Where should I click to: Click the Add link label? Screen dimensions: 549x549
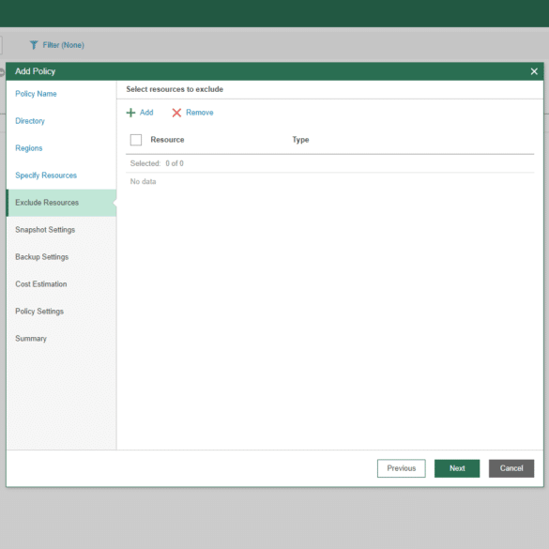(x=146, y=113)
